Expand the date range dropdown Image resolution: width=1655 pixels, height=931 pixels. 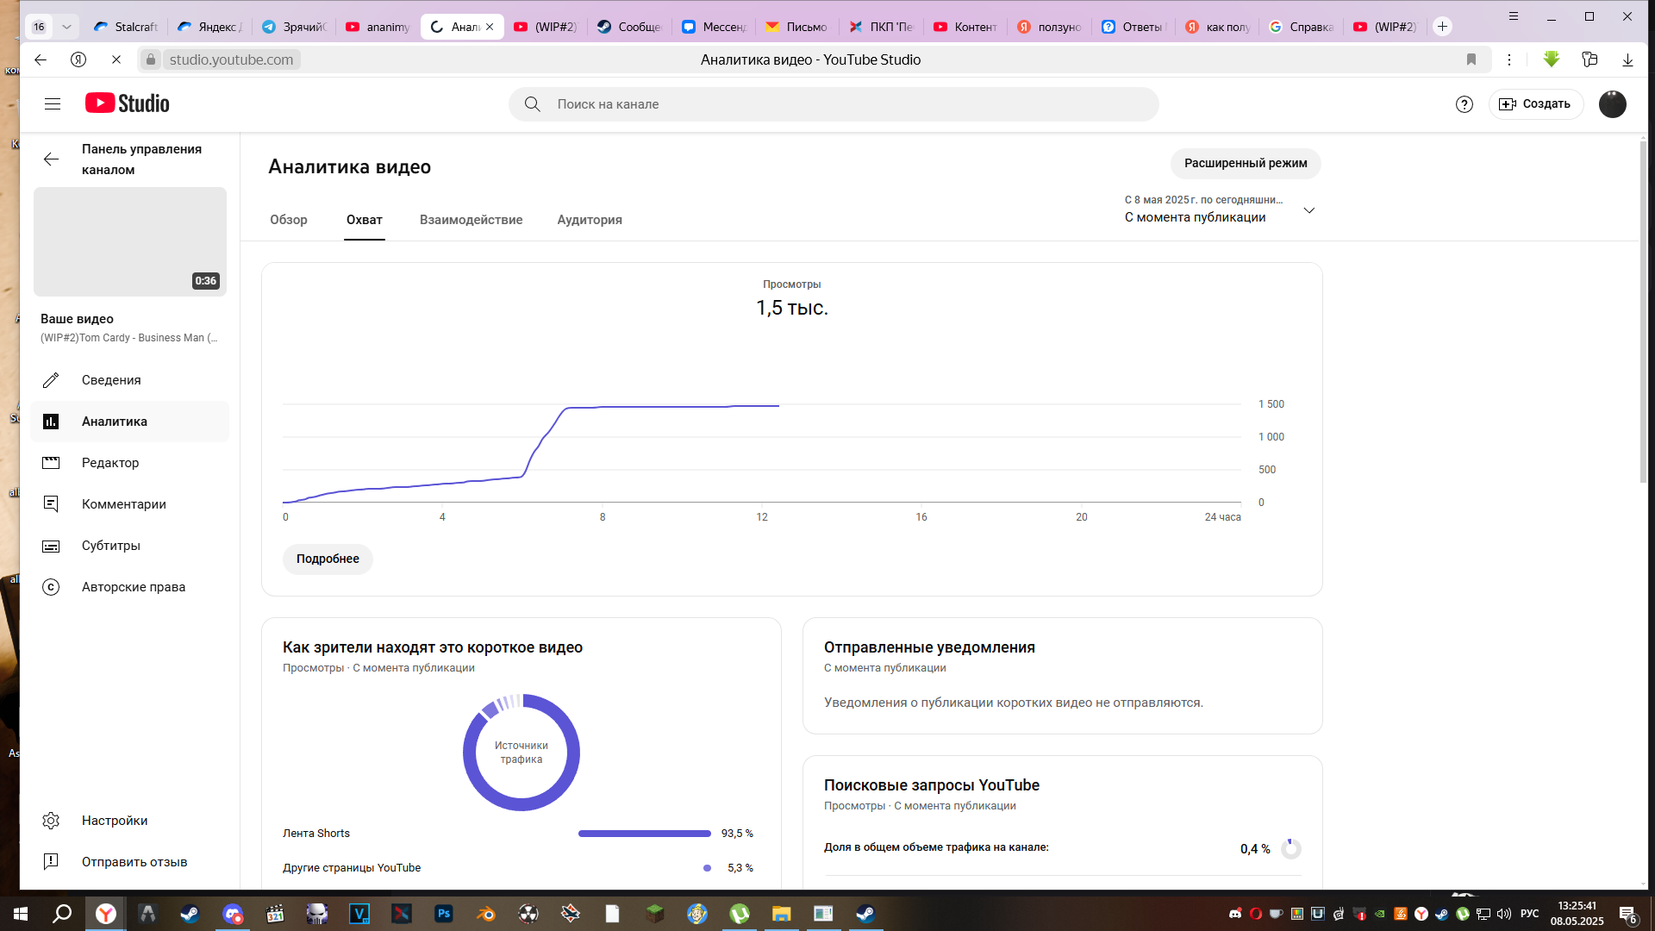pyautogui.click(x=1308, y=210)
